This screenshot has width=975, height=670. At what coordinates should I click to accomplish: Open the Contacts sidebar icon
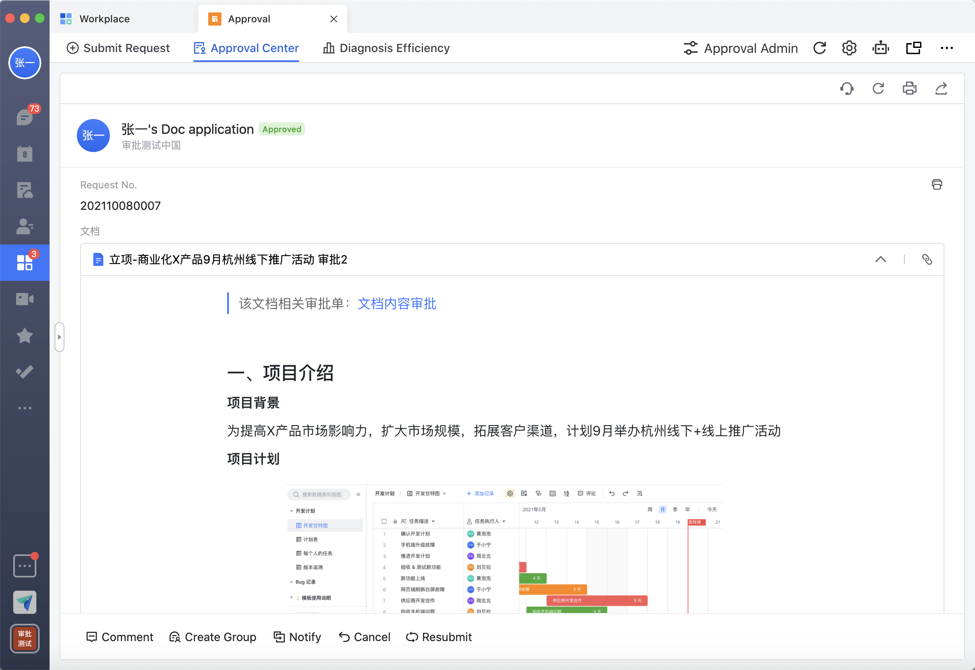pyautogui.click(x=25, y=226)
